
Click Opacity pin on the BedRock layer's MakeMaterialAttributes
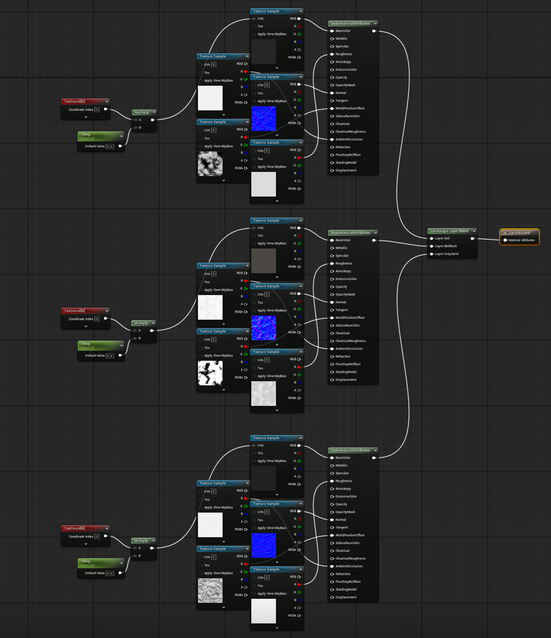click(x=332, y=287)
